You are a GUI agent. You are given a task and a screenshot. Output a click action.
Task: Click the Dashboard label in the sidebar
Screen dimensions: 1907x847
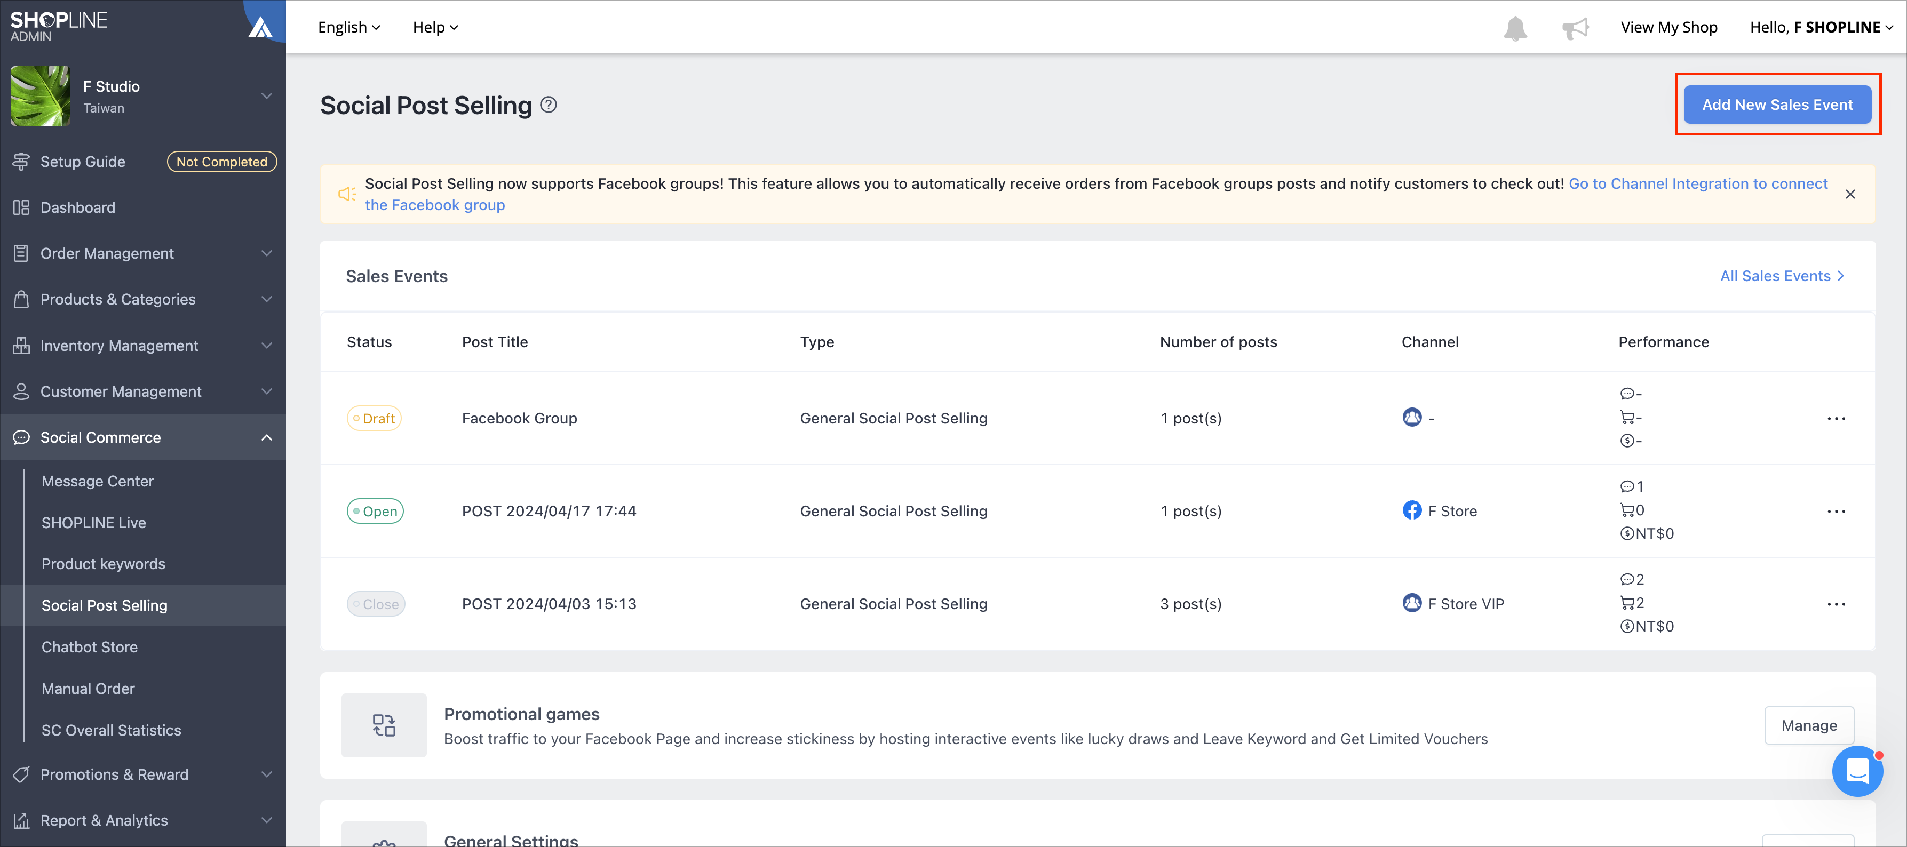pyautogui.click(x=78, y=207)
